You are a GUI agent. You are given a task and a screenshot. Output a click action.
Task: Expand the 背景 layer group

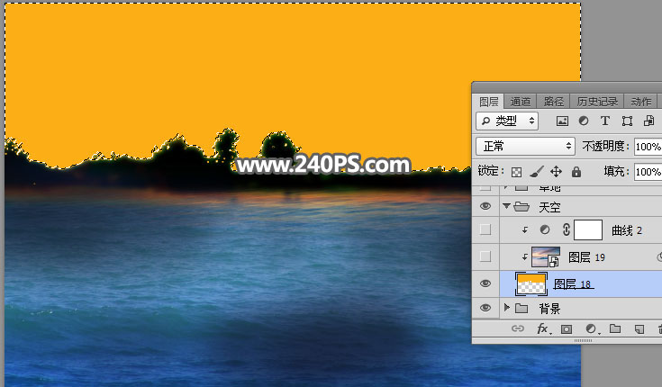[506, 309]
